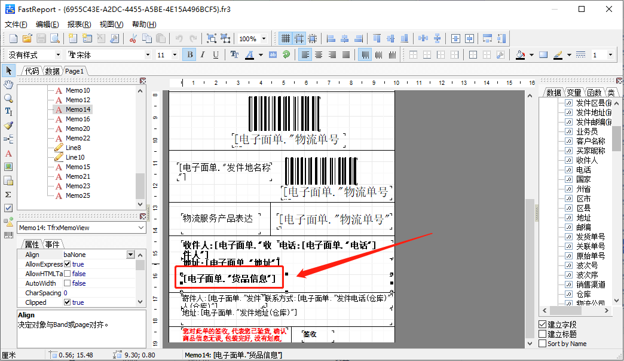Check the AutoWidth property checkbox
The height and width of the screenshot is (361, 624).
tap(68, 283)
